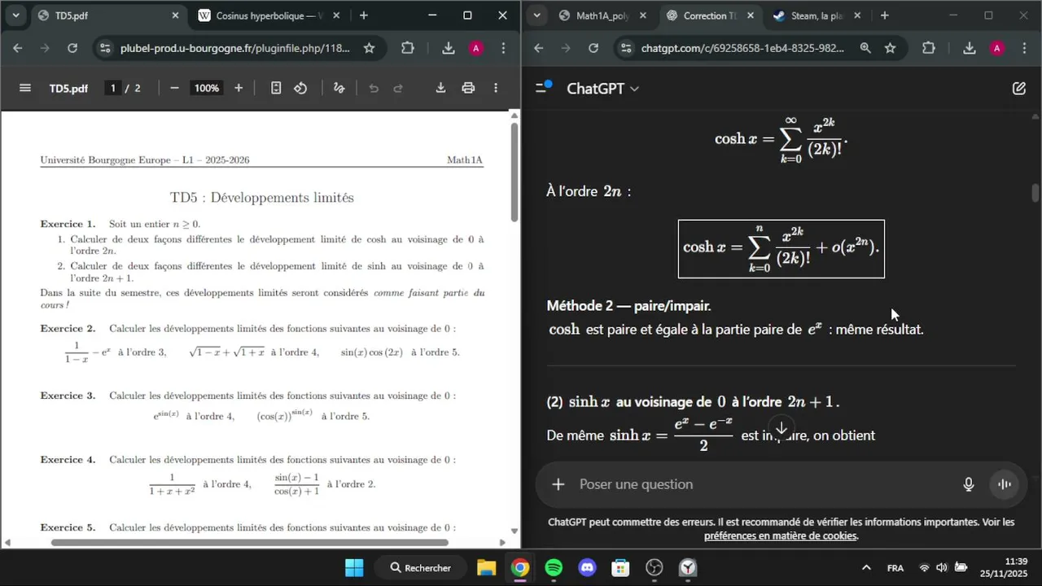Open Chrome menu in left browser window
Screen dimensions: 1042x586
click(x=503, y=48)
